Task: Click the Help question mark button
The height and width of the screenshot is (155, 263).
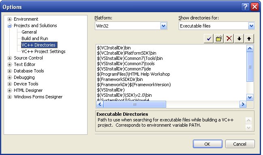Action: click(245, 7)
